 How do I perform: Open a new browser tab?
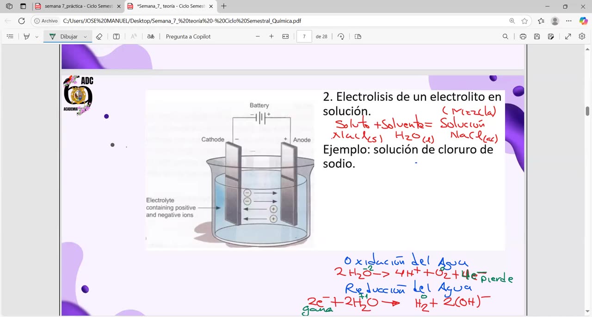coord(224,6)
